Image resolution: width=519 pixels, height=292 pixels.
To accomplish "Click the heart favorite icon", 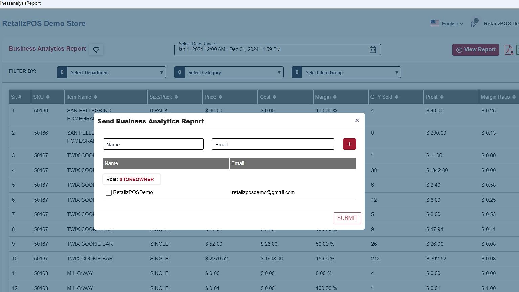I will click(x=96, y=50).
